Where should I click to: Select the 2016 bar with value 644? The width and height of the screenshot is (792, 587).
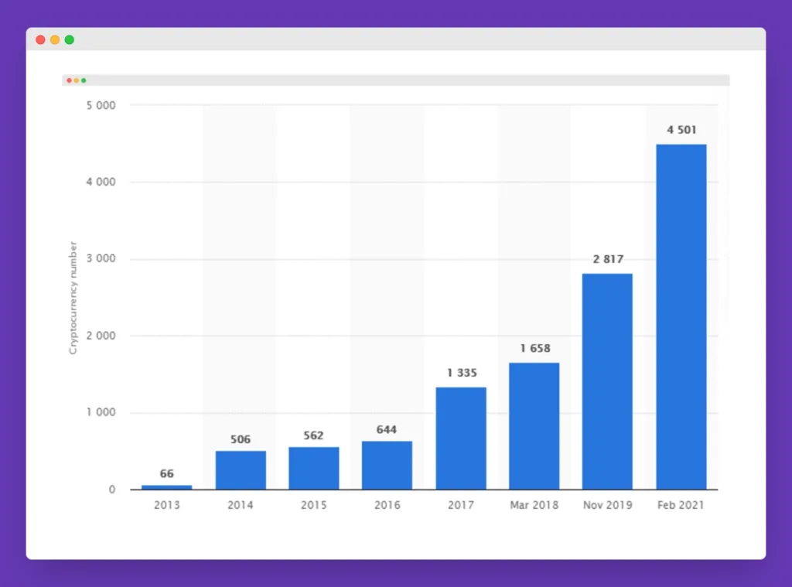(387, 464)
